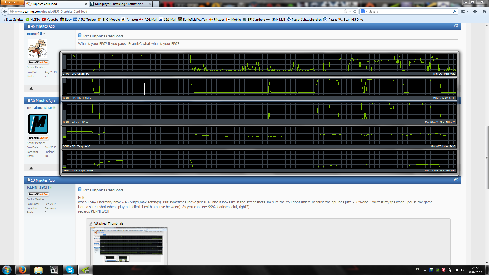Bookmark this page with star icon
Image resolution: width=489 pixels, height=275 pixels.
(345, 11)
